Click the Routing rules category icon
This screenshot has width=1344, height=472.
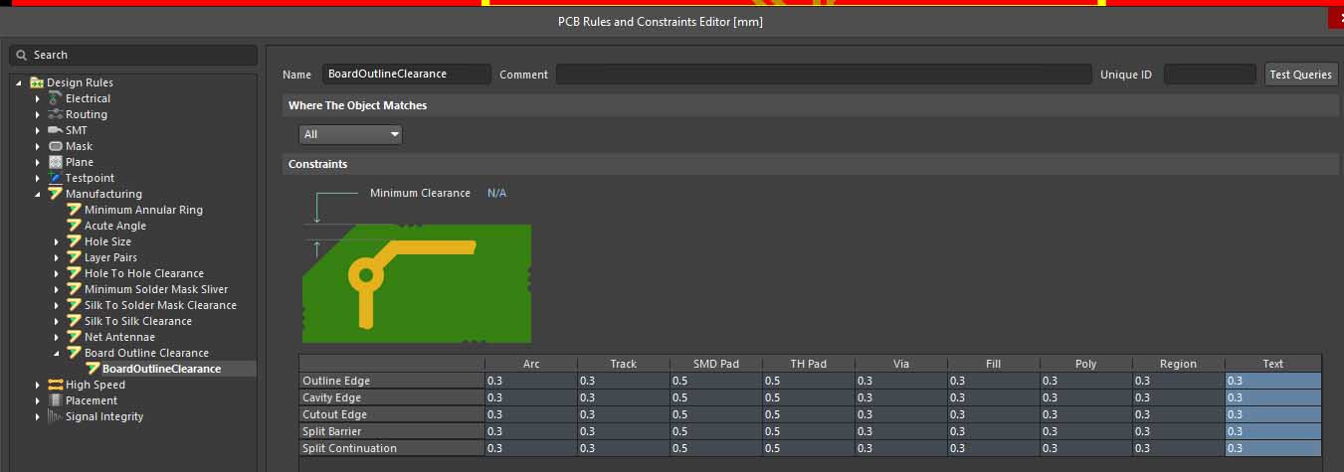pos(56,114)
